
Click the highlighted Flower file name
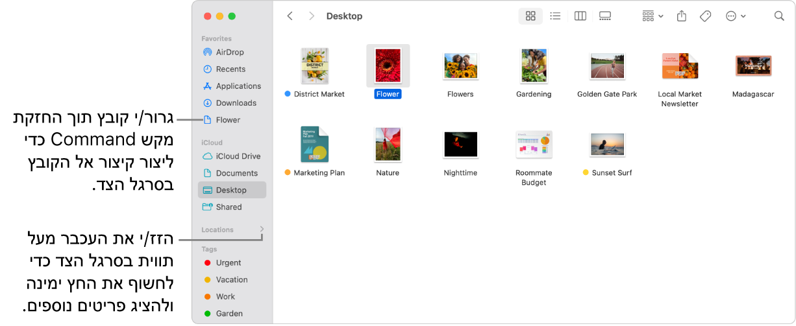click(x=388, y=94)
